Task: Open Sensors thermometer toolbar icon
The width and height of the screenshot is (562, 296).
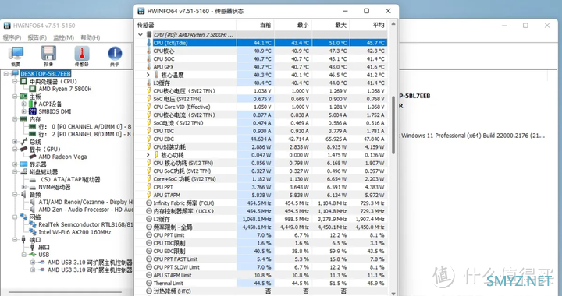Action: click(x=82, y=56)
